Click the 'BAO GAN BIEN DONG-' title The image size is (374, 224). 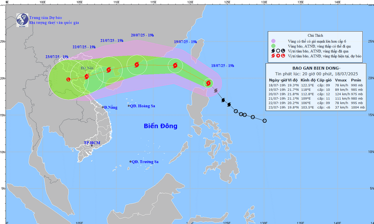pyautogui.click(x=316, y=69)
